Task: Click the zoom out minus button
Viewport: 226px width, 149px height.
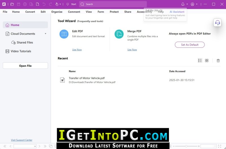Action: point(174,146)
